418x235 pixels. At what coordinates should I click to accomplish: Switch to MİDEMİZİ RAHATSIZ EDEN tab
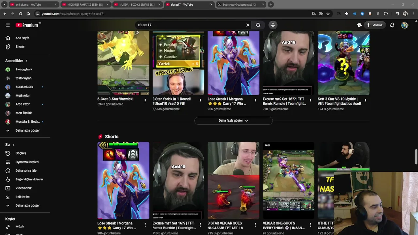click(85, 5)
